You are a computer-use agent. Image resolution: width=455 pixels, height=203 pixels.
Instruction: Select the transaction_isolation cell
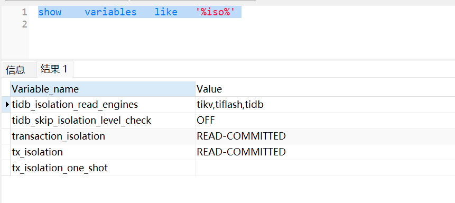pos(103,136)
